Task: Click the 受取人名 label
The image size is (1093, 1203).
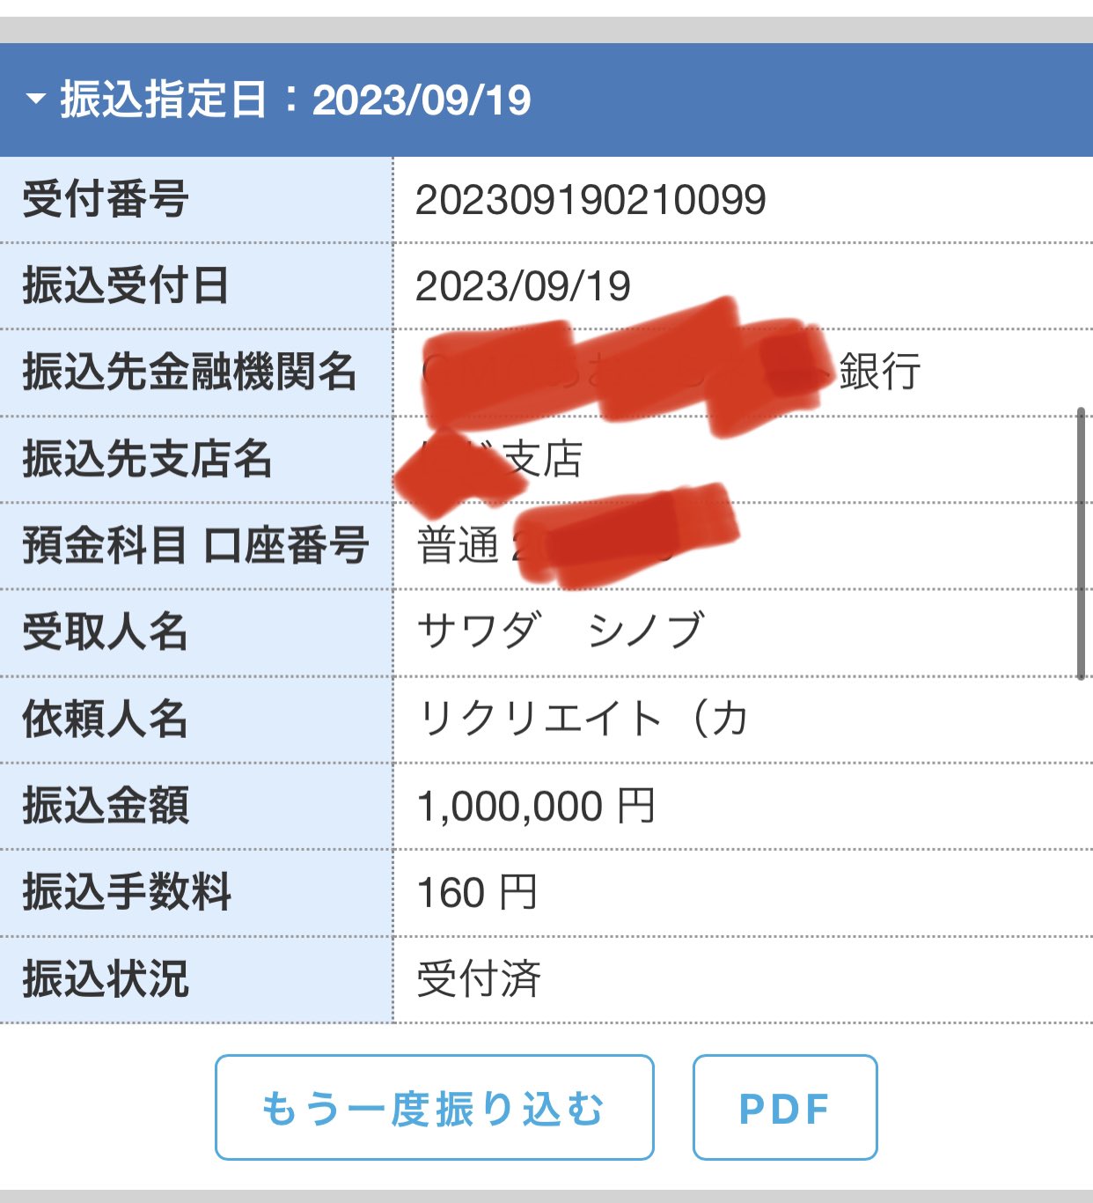Action: (106, 631)
